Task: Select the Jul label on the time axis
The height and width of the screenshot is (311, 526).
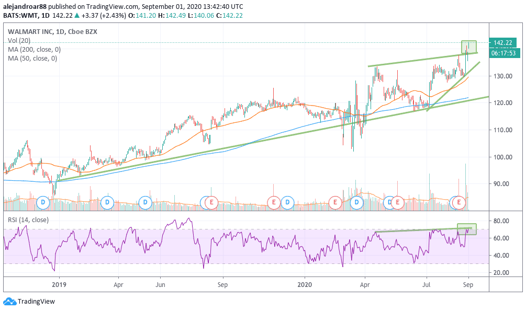Action: click(427, 285)
